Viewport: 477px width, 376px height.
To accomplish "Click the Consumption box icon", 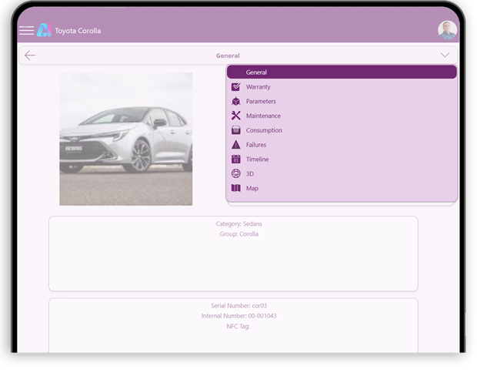I will pos(235,130).
